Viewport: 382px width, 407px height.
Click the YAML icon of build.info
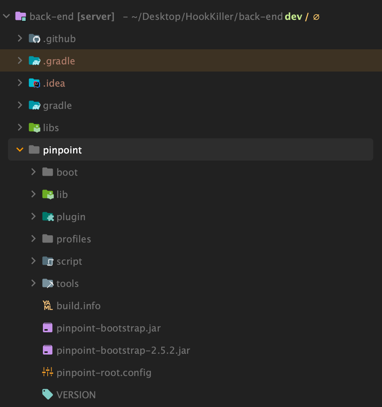click(48, 306)
